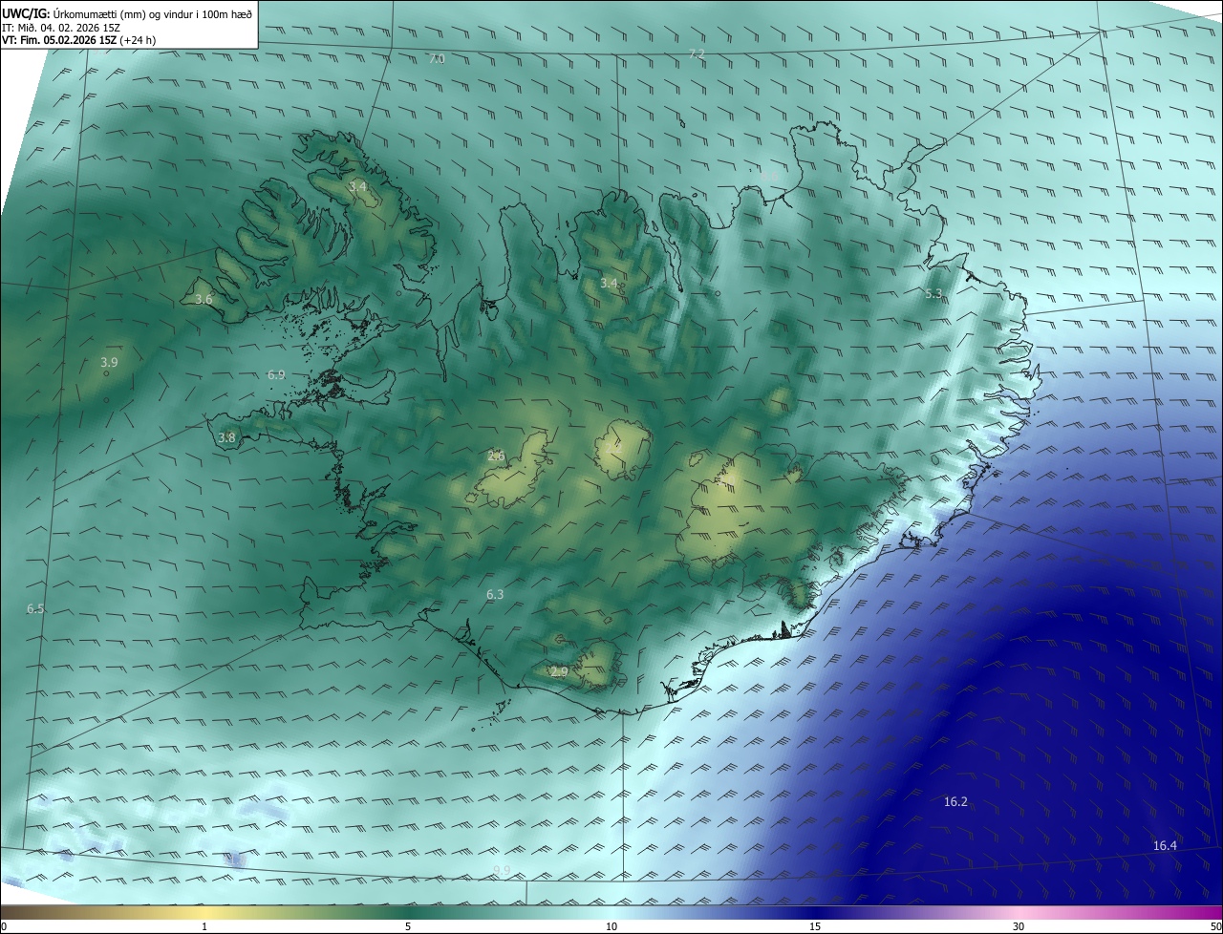This screenshot has width=1223, height=934.
Task: Click the "UWC/IG:" source label
Action: (26, 13)
